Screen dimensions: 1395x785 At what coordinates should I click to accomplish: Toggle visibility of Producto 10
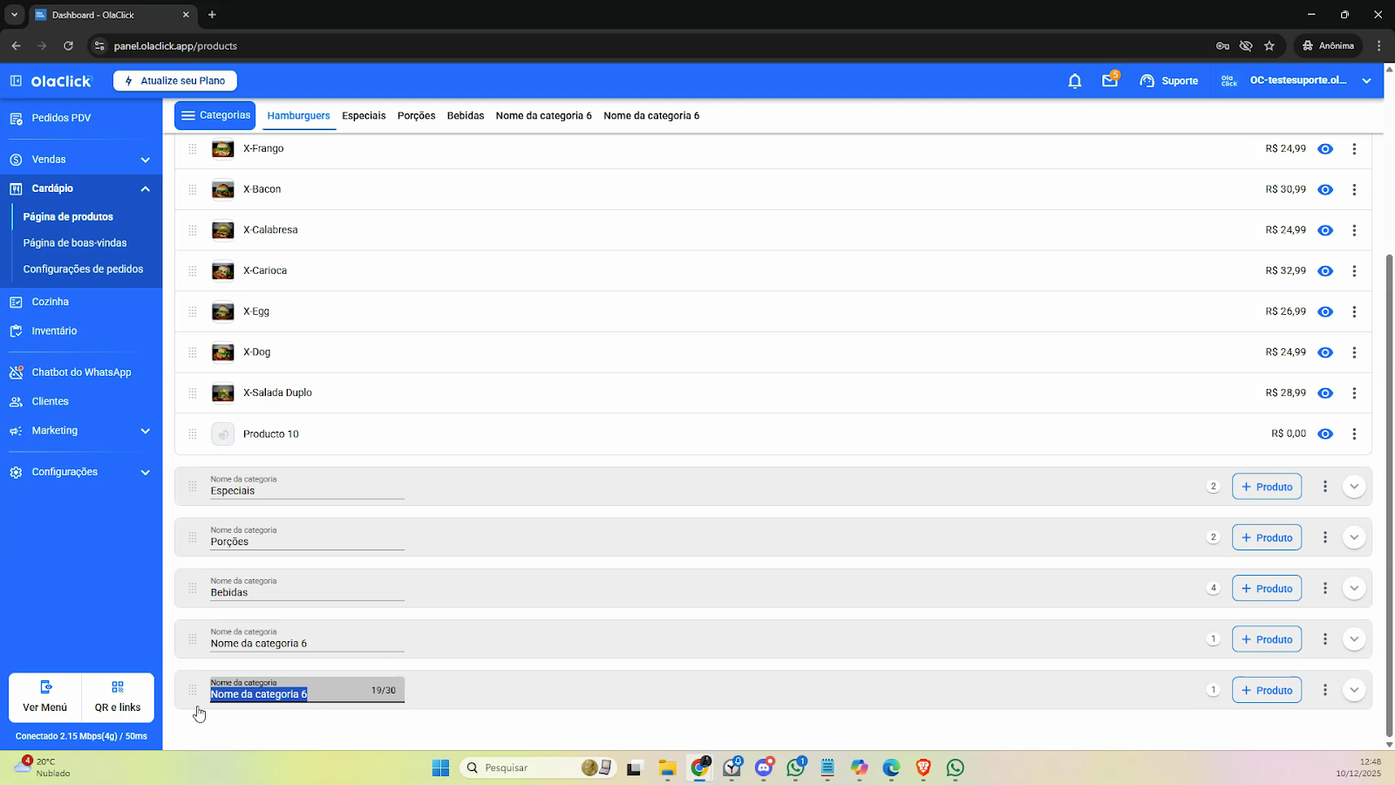[1325, 434]
